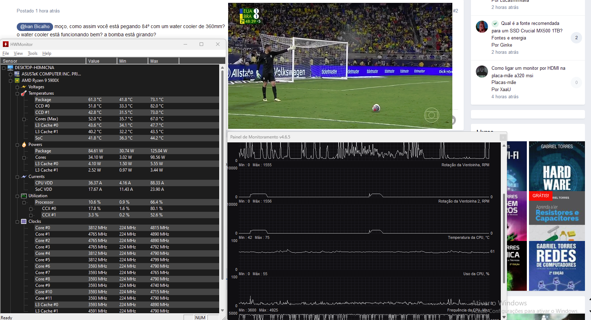Open the post number #2 link

pos(456,11)
